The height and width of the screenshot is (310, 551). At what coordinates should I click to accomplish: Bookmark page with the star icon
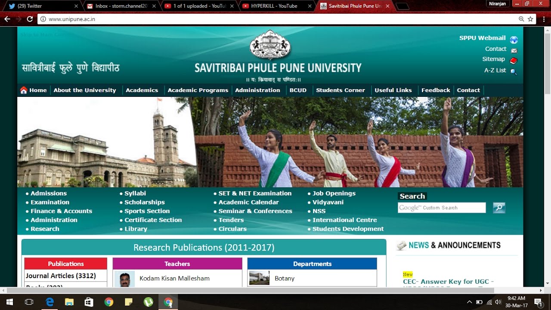(x=530, y=19)
